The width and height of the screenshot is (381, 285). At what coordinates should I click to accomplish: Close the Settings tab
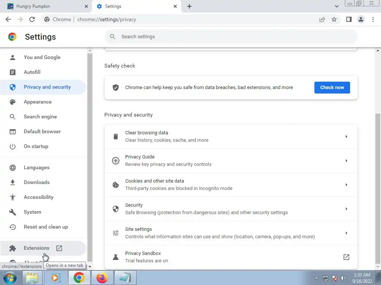point(175,6)
